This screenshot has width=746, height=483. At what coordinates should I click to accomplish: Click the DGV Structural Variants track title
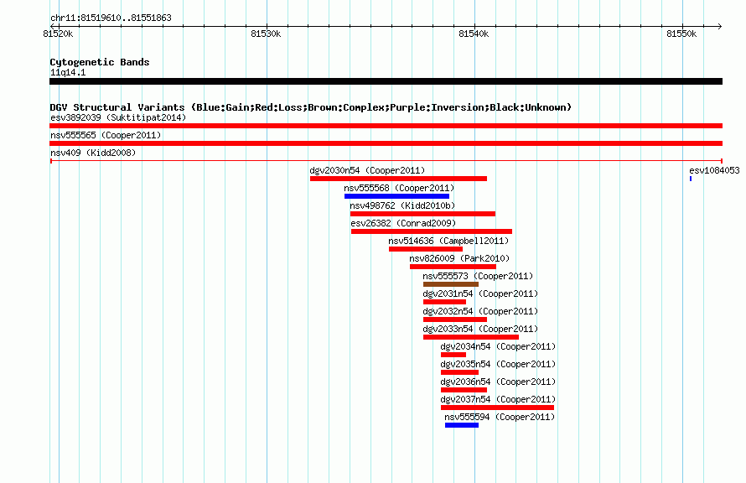point(311,107)
